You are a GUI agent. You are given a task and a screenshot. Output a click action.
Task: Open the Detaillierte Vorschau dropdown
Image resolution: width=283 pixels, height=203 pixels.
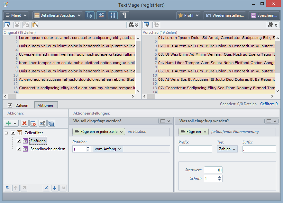pos(58,15)
